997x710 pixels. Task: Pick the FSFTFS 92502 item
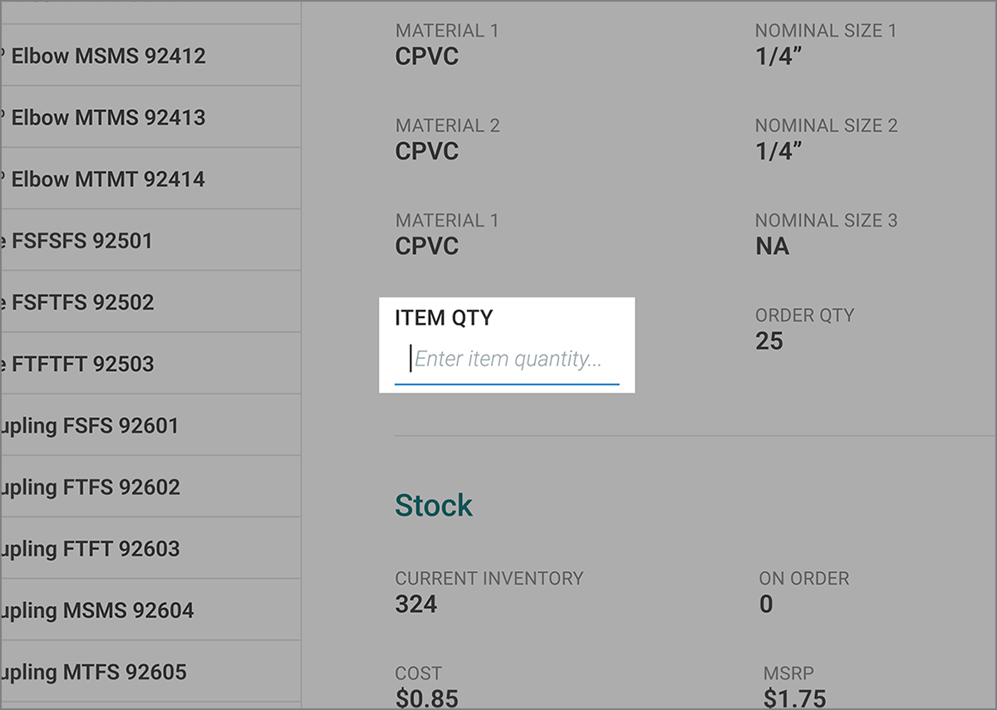150,301
